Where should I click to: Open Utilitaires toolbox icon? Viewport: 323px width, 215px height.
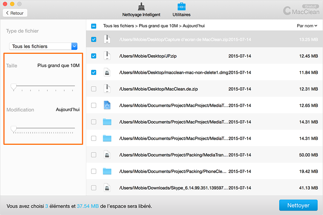coord(182,6)
